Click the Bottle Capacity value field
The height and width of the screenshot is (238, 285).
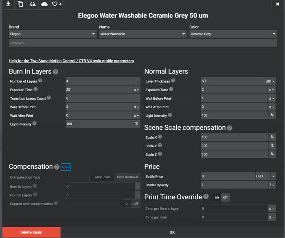(235, 185)
